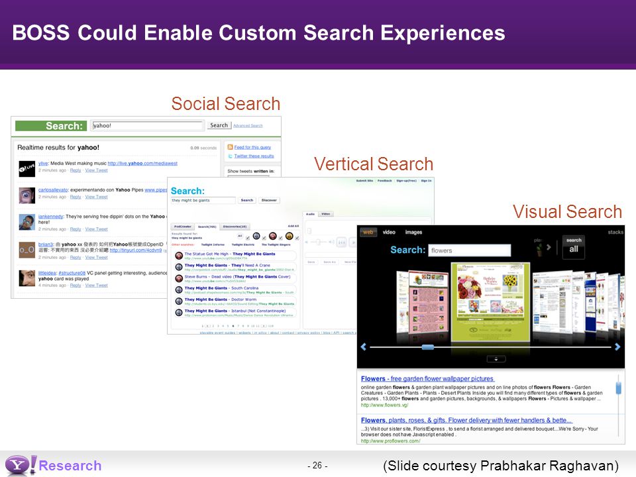Click 'The Twilight Singers' suggested search
The height and width of the screenshot is (477, 636).
(x=276, y=244)
